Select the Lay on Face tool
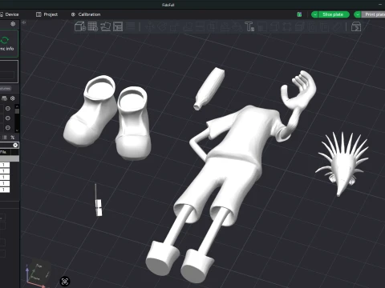This screenshot has width=385, height=288. pos(188,26)
